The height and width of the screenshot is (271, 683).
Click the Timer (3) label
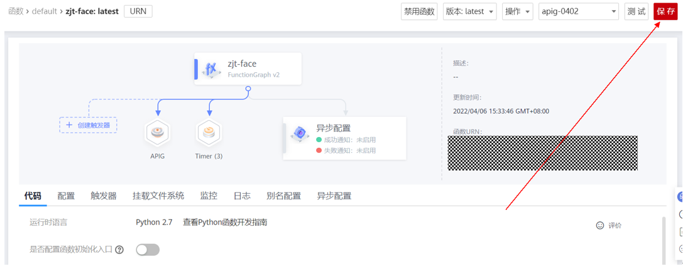[x=209, y=156]
